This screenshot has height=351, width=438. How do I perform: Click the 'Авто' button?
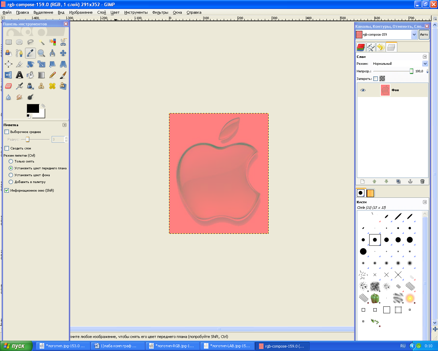click(424, 34)
